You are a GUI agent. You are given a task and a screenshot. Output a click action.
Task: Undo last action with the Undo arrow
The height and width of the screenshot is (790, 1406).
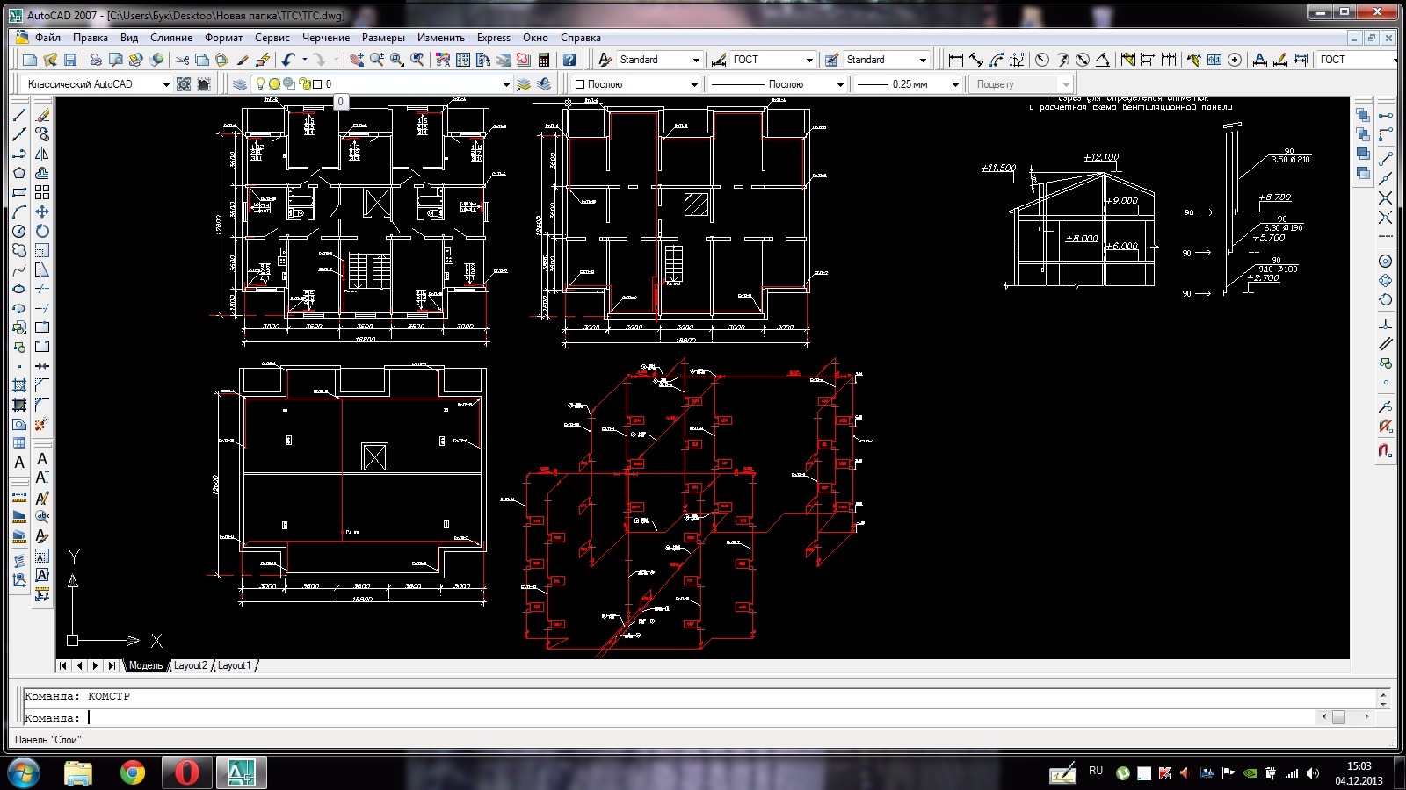pyautogui.click(x=287, y=60)
